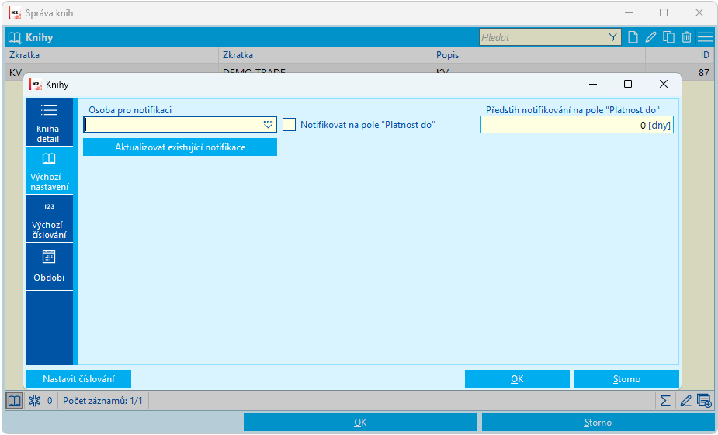This screenshot has height=435, width=718.
Task: Click the table-add icon in status bar
Action: click(704, 401)
